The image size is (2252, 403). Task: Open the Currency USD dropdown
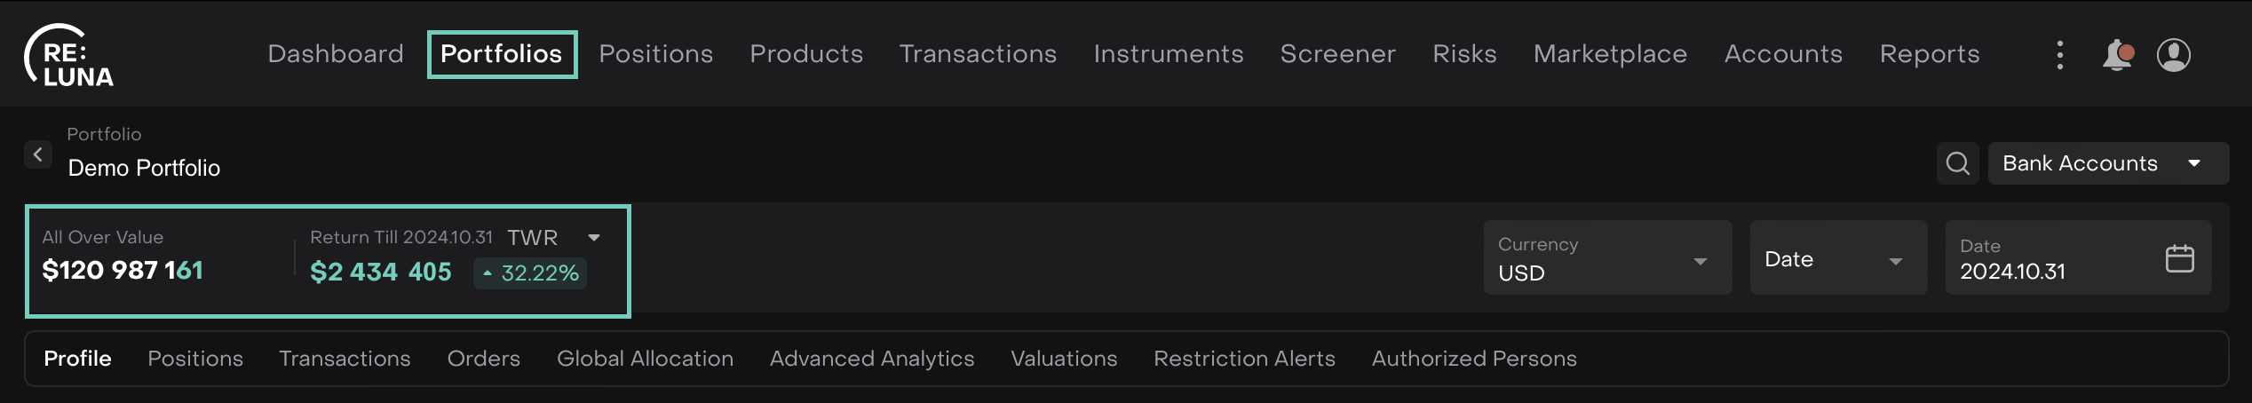tap(1606, 258)
